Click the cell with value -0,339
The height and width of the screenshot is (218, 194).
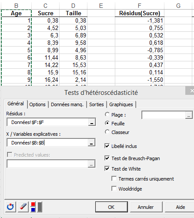140,57
